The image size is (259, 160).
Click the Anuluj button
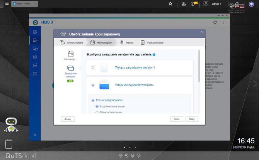click(68, 119)
